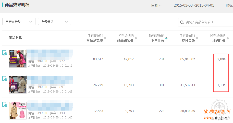The image size is (233, 123).
Task: Sort by 下单件数 column arrows
Action: click(x=166, y=38)
